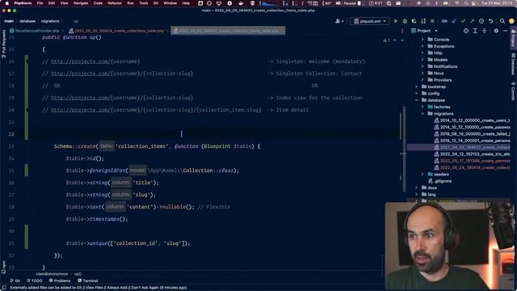Switch to NovaServiceProvider.php tab
The height and width of the screenshot is (291, 517).
(35, 31)
